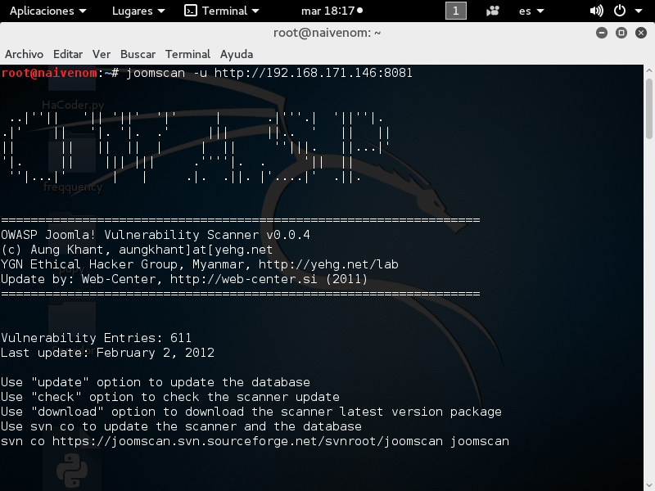Viewport: 655px width, 491px height.
Task: Click the joomscan.svn.sourceforge.net svn URL text
Action: click(x=247, y=441)
